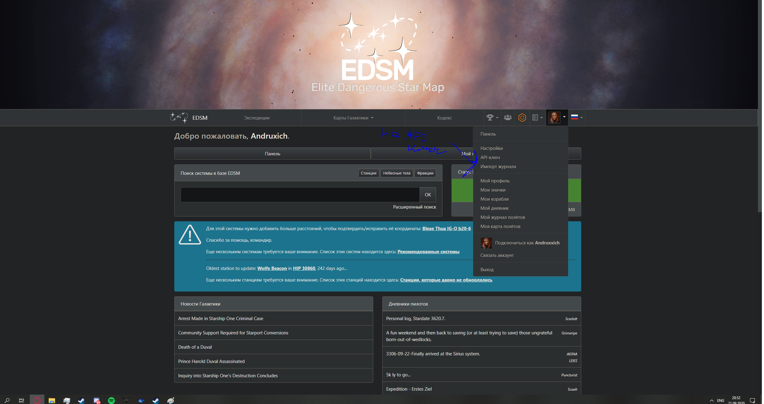764x404 pixels.
Task: Select Моя карта полётов menu entry
Action: [x=520, y=226]
